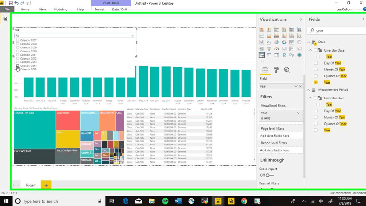Choose the Waterfall chart visual

[x=261, y=42]
